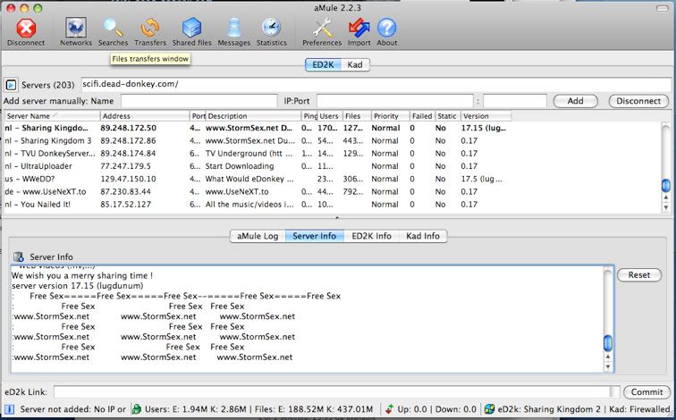The width and height of the screenshot is (676, 420).
Task: Click the Add server button
Action: click(x=576, y=101)
